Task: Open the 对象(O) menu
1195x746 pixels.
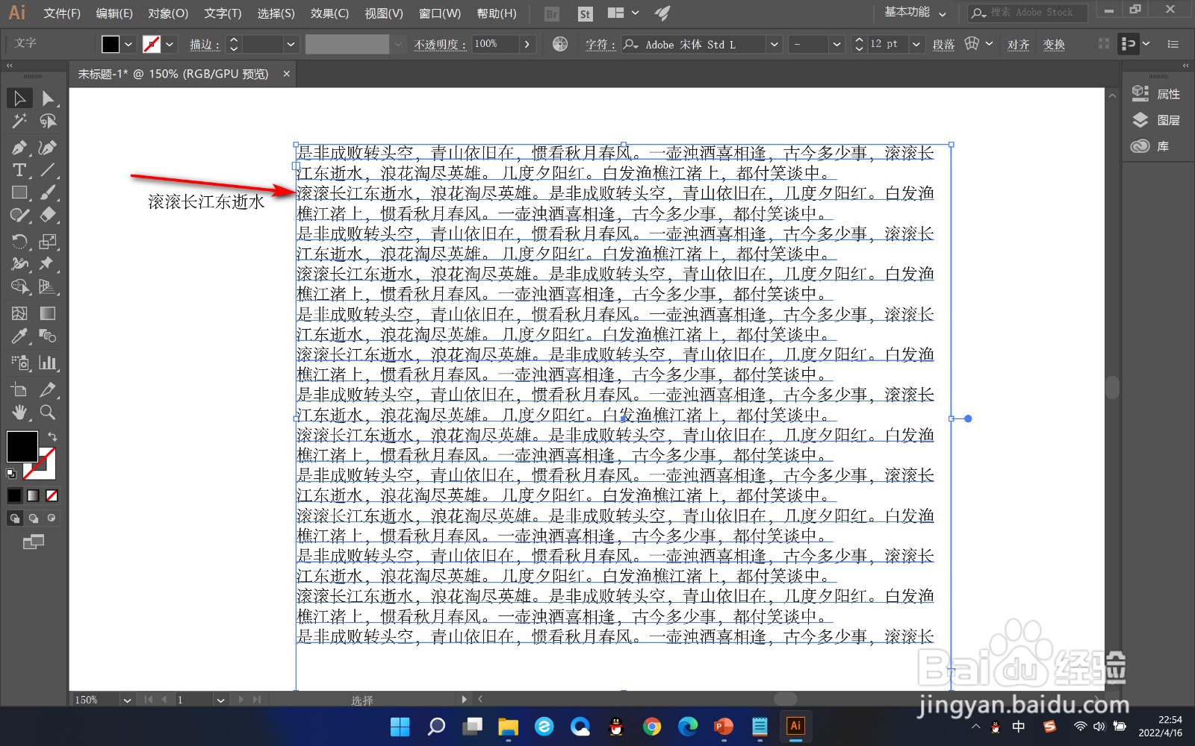Action: tap(168, 13)
